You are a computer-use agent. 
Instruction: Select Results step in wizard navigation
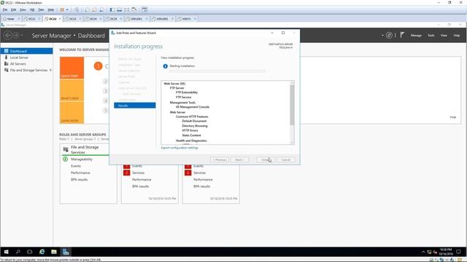(134, 106)
